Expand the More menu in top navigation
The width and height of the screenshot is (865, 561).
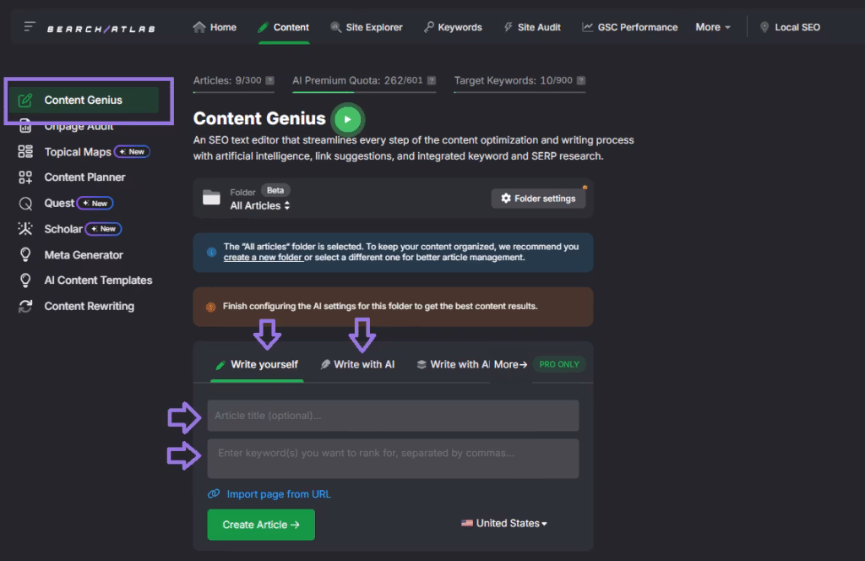(x=713, y=27)
